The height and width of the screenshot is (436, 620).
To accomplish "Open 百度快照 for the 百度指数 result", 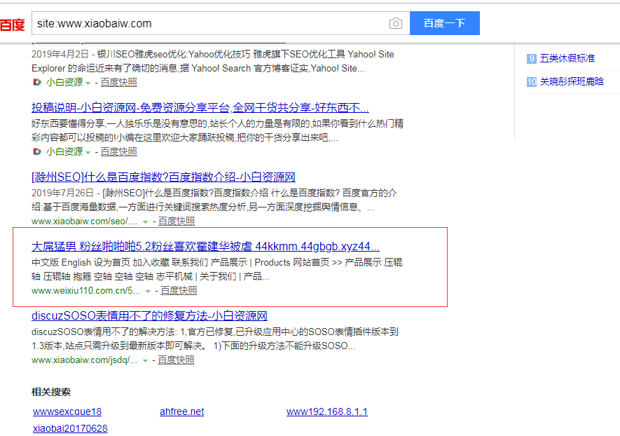I will pyautogui.click(x=177, y=222).
